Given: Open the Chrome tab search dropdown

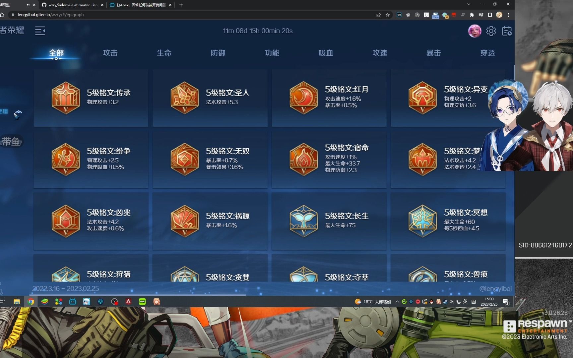Looking at the screenshot, I should (x=469, y=4).
